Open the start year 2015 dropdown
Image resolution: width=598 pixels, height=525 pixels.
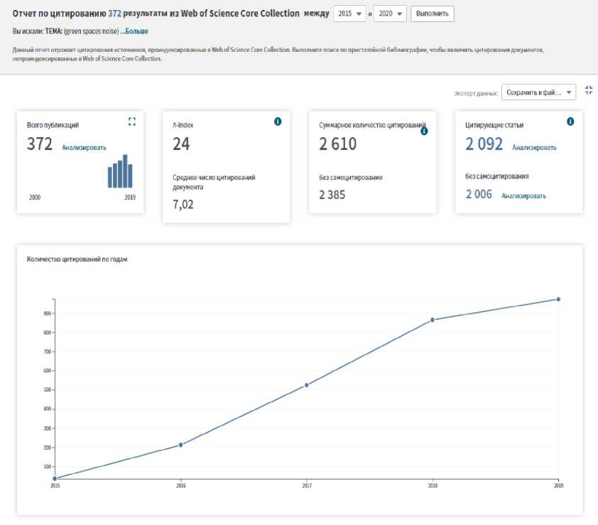pos(349,13)
